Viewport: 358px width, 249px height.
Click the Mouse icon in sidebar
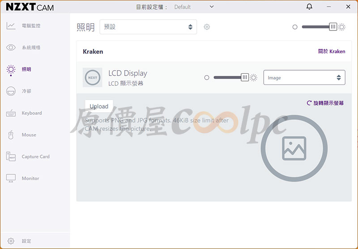click(x=11, y=135)
